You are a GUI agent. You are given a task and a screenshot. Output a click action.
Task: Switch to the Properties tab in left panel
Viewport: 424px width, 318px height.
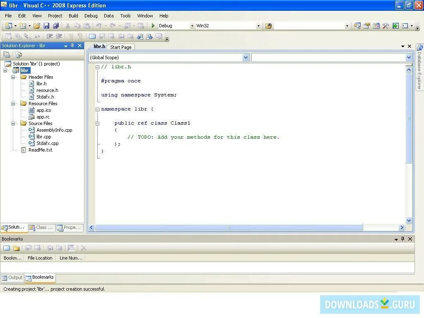click(x=70, y=228)
